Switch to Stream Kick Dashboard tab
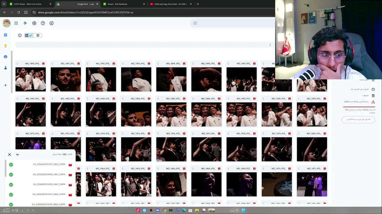382x214 pixels. pos(124,4)
